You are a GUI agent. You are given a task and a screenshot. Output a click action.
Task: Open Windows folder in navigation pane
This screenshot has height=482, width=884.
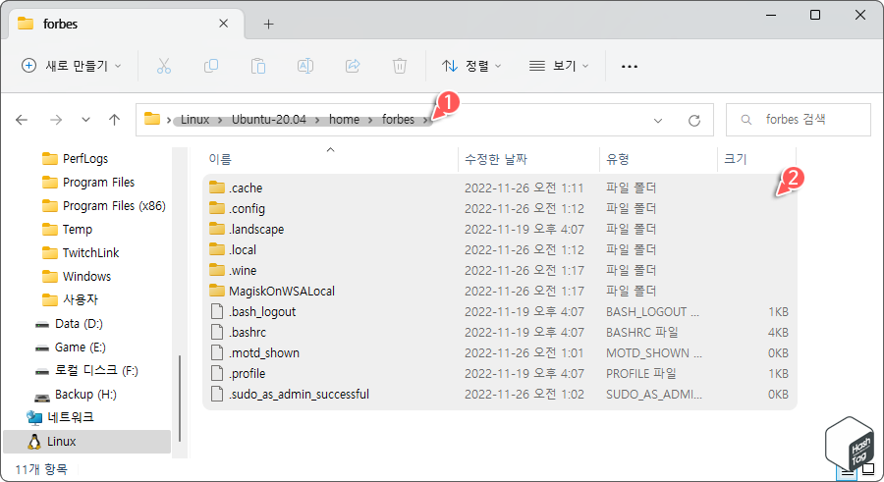tap(86, 276)
